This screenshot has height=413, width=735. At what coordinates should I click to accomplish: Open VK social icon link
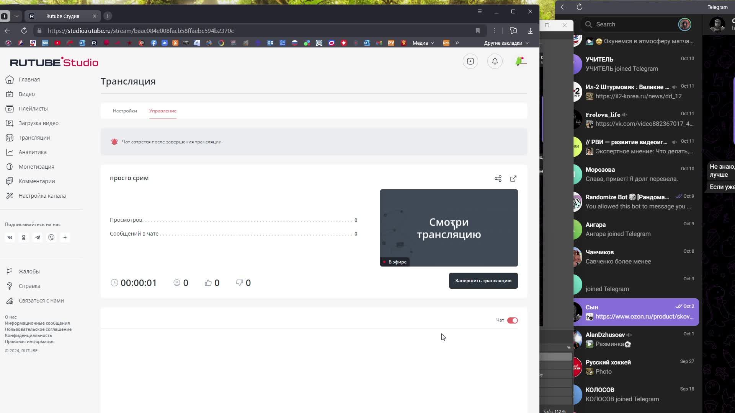(x=10, y=237)
